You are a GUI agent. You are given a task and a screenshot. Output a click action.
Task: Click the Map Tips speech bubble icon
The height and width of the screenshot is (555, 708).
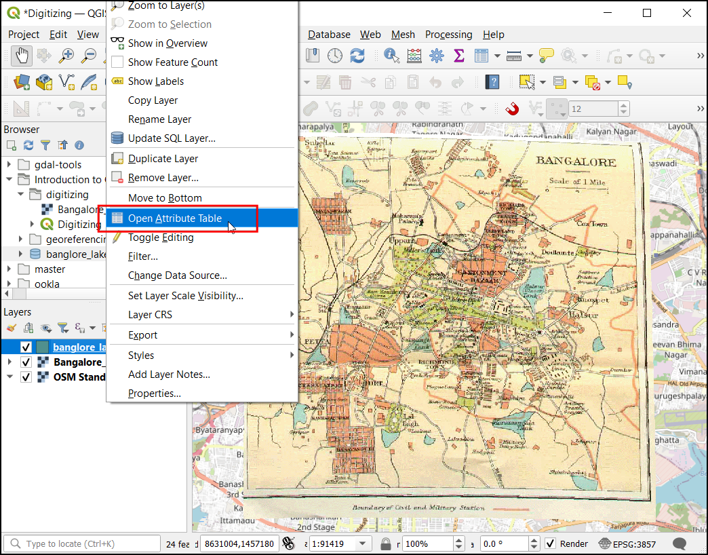(x=547, y=56)
